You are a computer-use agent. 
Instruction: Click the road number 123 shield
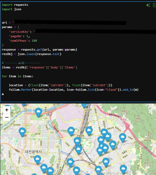57,146
